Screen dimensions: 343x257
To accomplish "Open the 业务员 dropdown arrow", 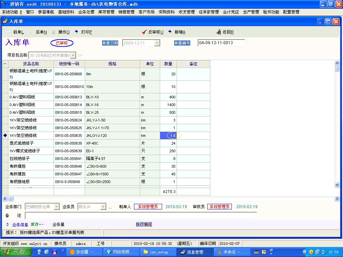I will (103, 207).
